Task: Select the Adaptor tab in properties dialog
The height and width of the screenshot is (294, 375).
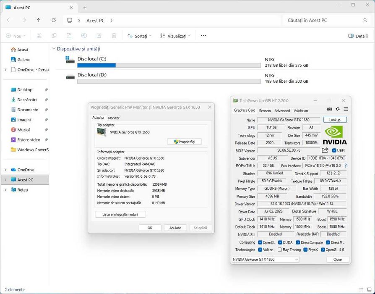Action: click(98, 118)
